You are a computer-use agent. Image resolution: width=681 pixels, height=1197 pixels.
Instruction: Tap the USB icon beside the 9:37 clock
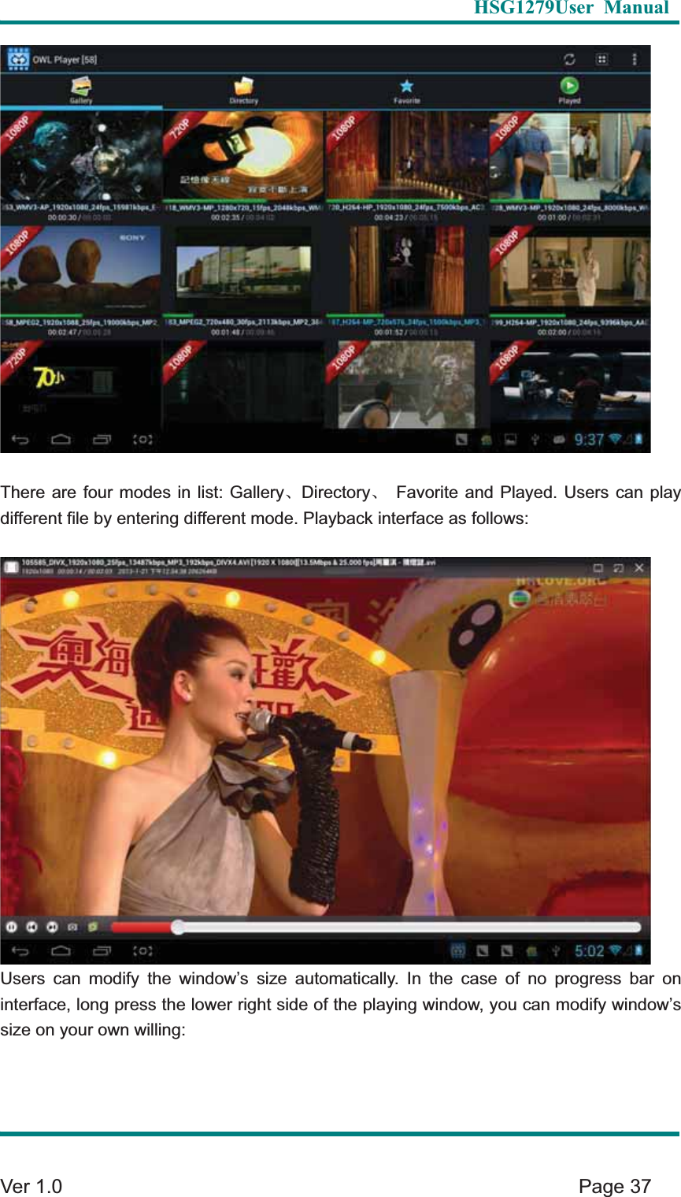pyautogui.click(x=535, y=440)
